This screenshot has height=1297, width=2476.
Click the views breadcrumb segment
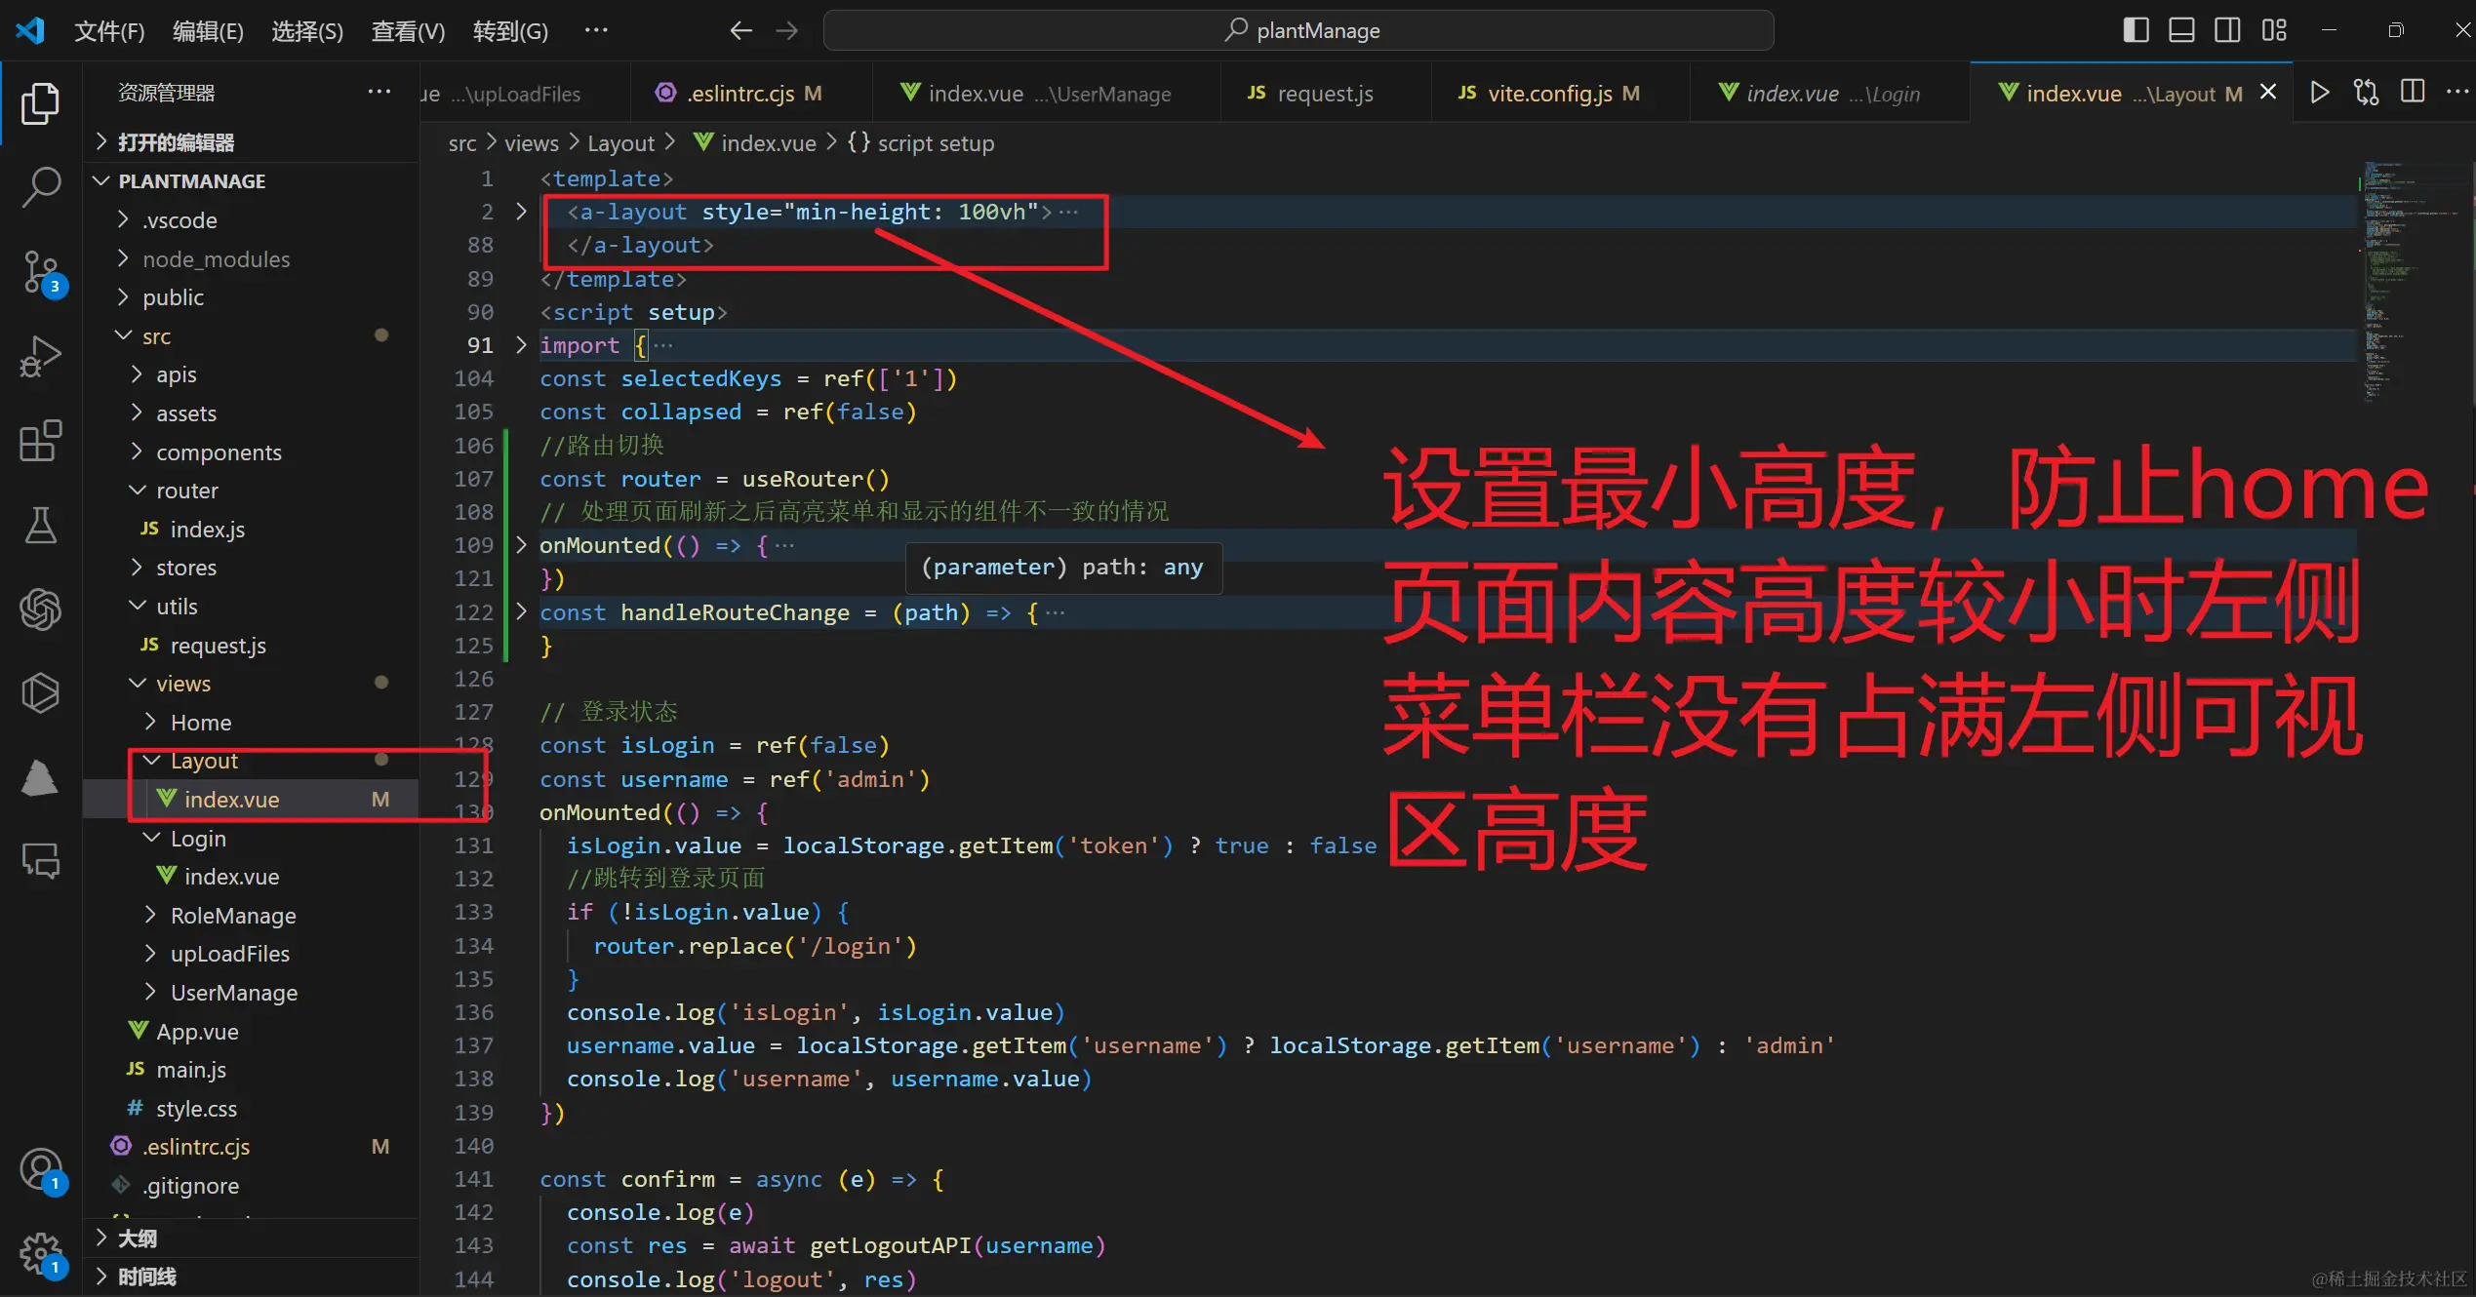tap(532, 143)
